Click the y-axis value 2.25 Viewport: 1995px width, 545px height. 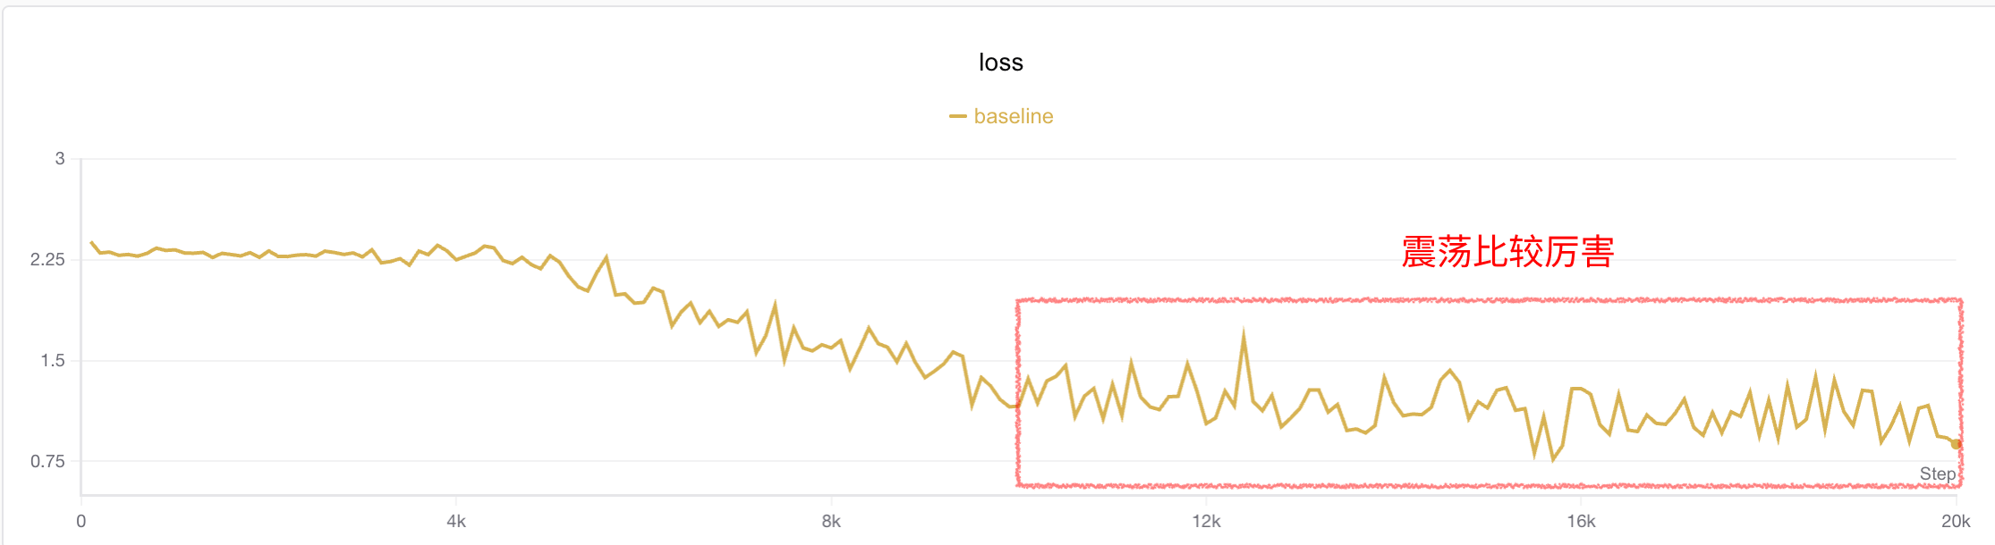(47, 259)
